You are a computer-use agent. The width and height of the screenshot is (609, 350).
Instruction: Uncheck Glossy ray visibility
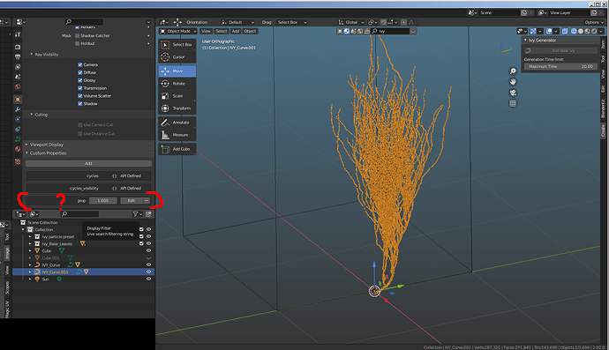pyautogui.click(x=80, y=80)
